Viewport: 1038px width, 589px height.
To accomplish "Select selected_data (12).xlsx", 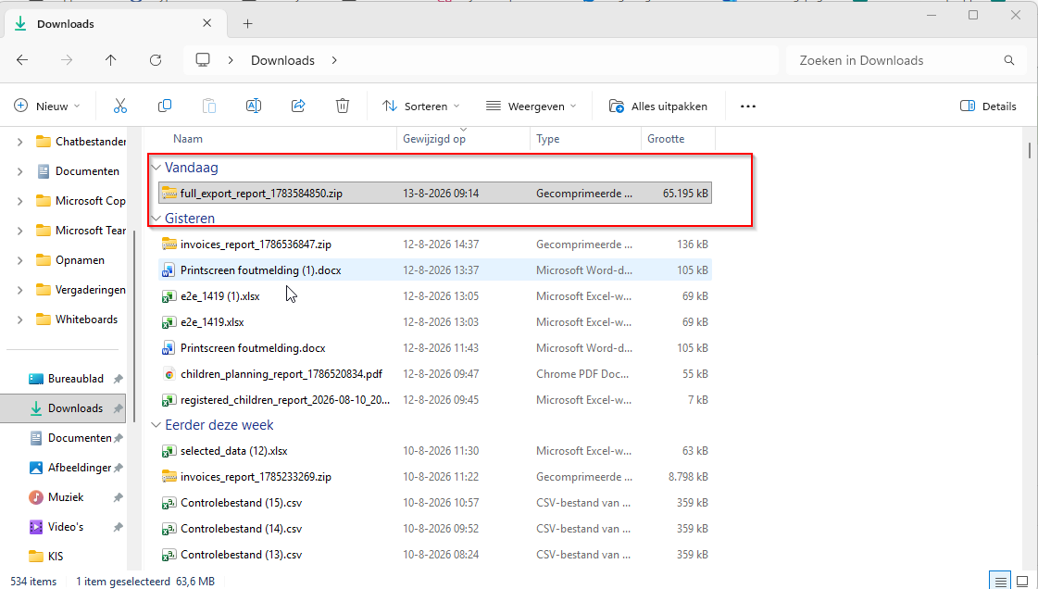I will tap(435, 451).
